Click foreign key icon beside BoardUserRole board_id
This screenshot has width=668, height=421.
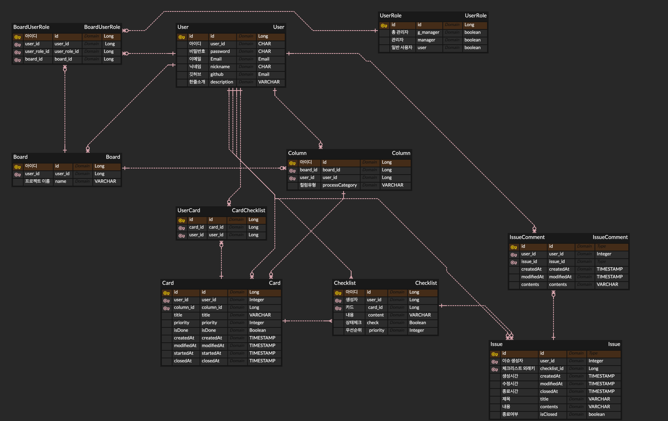pos(18,60)
